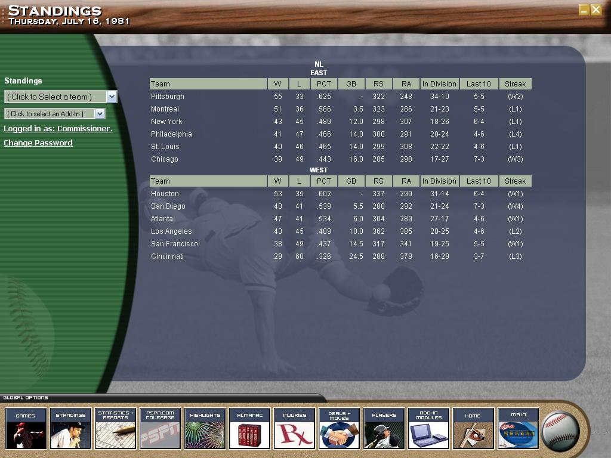Select Montreal in NL East standings
Screen dimensions: 611x458
[165, 109]
